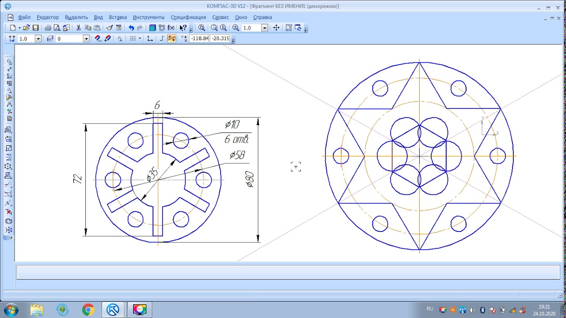566x318 pixels.
Task: Click the X coordinate field showing -118.84
Action: pyautogui.click(x=199, y=39)
